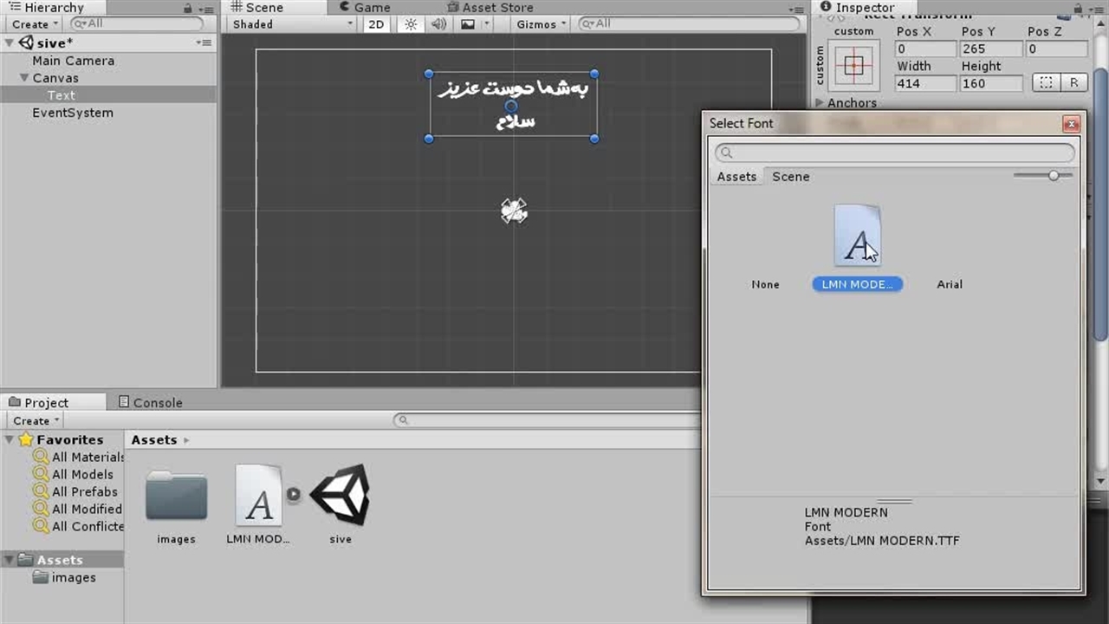Open the Shaded draw mode dropdown
Viewport: 1109px width, 624px height.
tap(293, 24)
